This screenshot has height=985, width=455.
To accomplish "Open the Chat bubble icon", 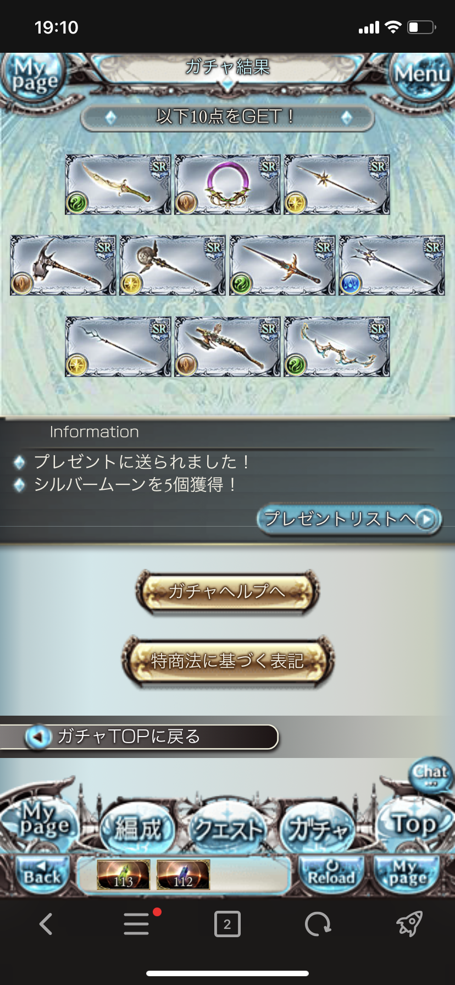I will pos(431,774).
